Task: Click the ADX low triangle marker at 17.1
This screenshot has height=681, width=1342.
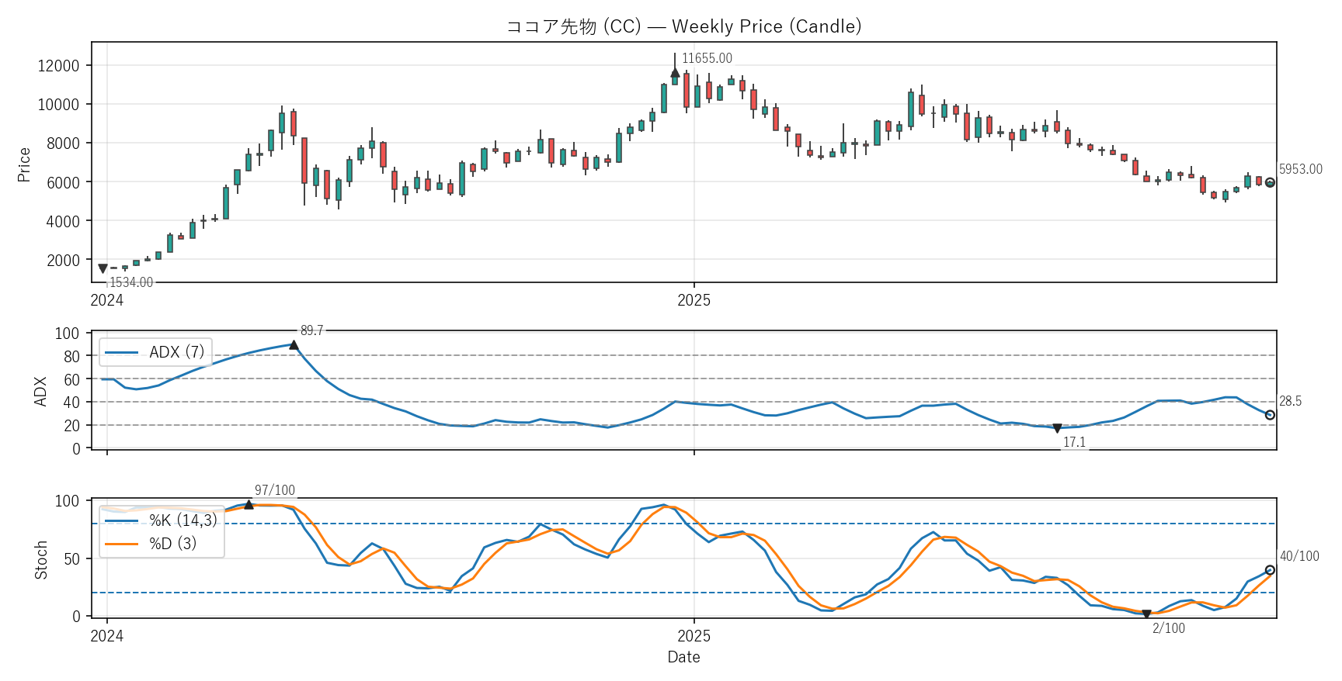Action: pos(1057,428)
